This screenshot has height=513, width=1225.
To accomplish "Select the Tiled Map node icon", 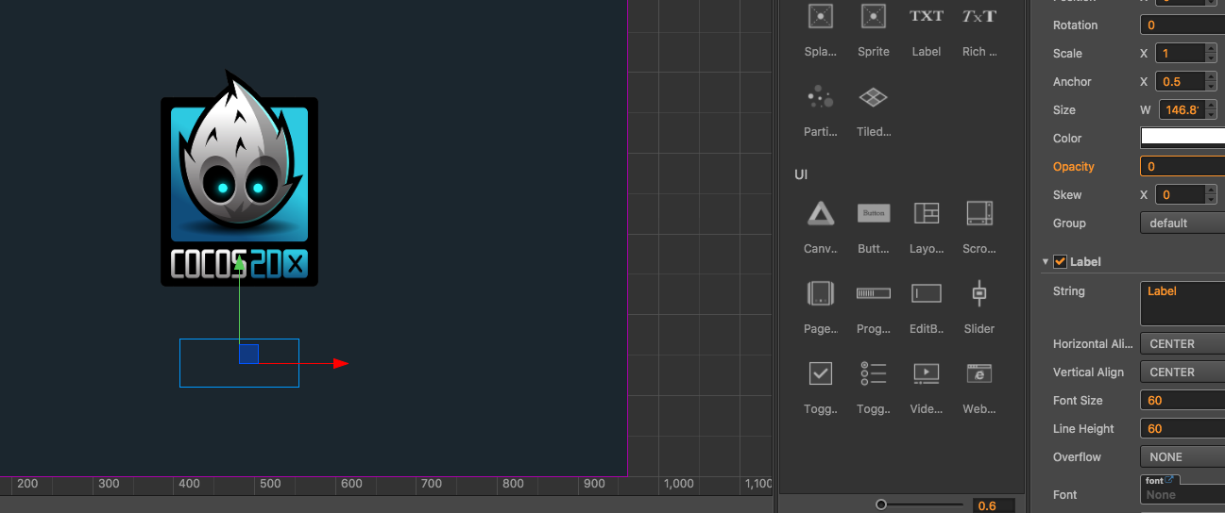I will [874, 96].
